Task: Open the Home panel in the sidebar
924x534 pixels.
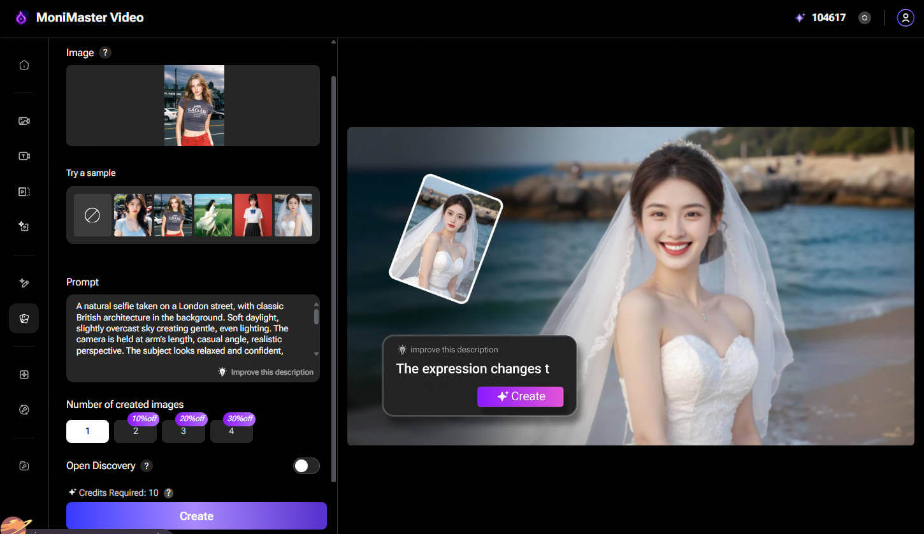Action: point(24,64)
